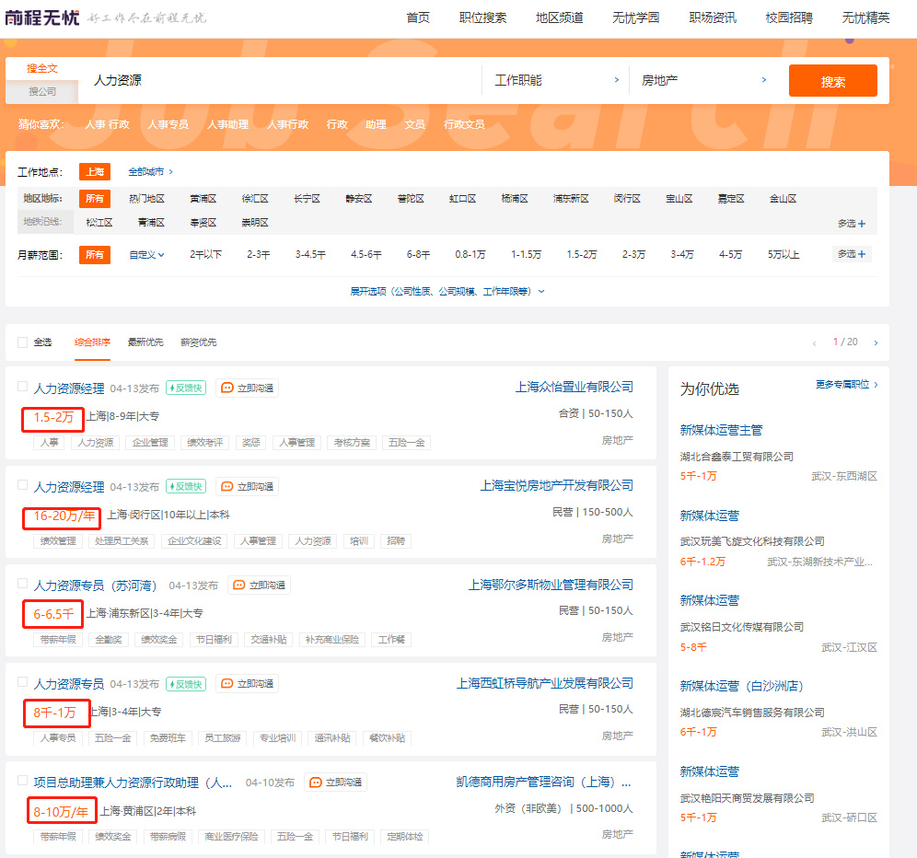Open 更多专属职位 link
Viewport: 917px width, 858px height.
click(x=846, y=384)
